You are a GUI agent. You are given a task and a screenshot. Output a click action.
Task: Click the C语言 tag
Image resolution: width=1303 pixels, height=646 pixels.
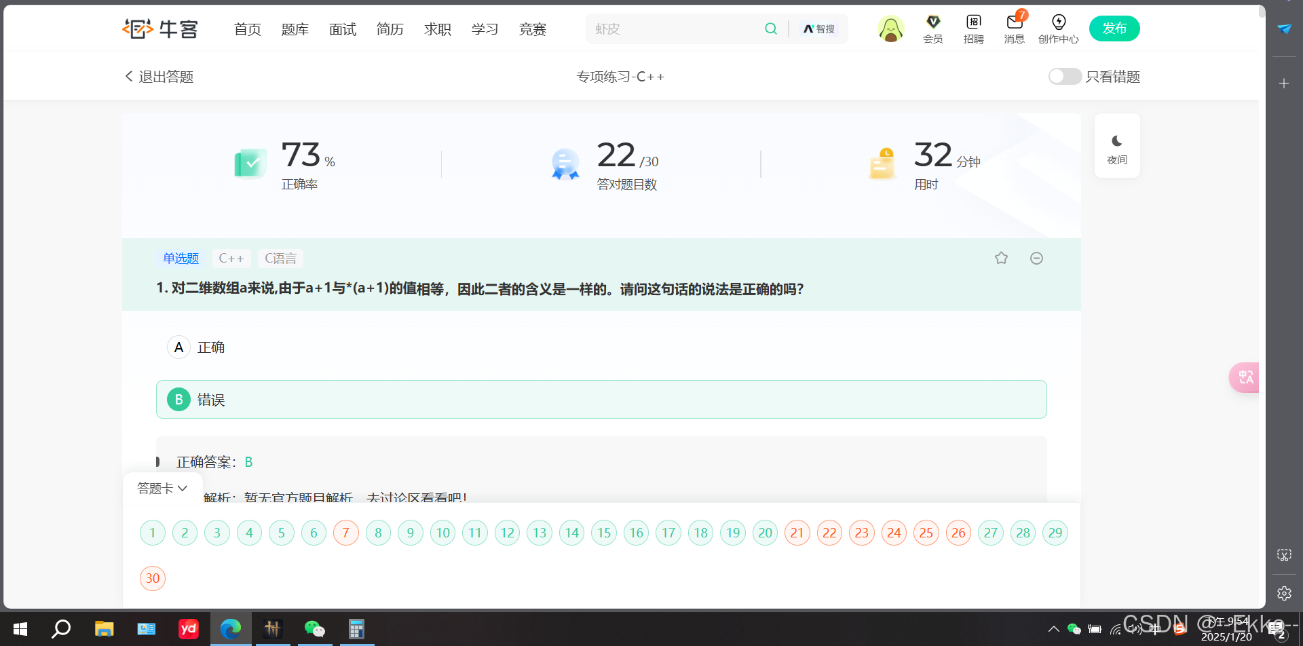pyautogui.click(x=280, y=259)
